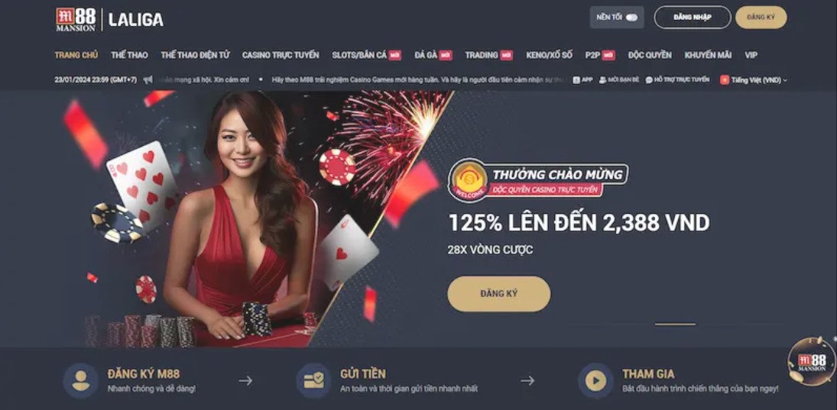Click the active banner carousel indicator

(675, 324)
